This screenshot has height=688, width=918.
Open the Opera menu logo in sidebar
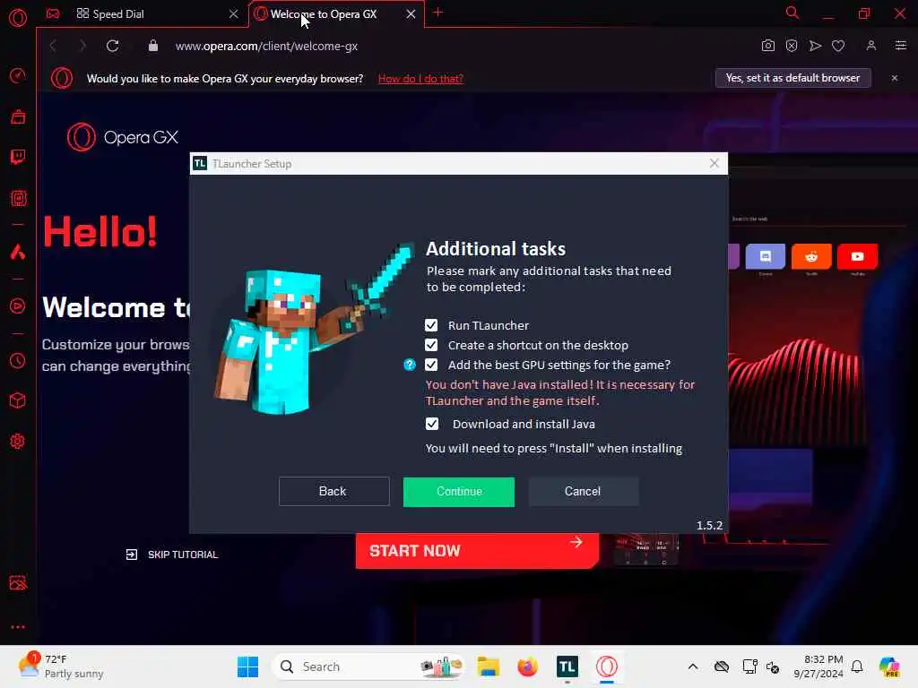tap(18, 18)
